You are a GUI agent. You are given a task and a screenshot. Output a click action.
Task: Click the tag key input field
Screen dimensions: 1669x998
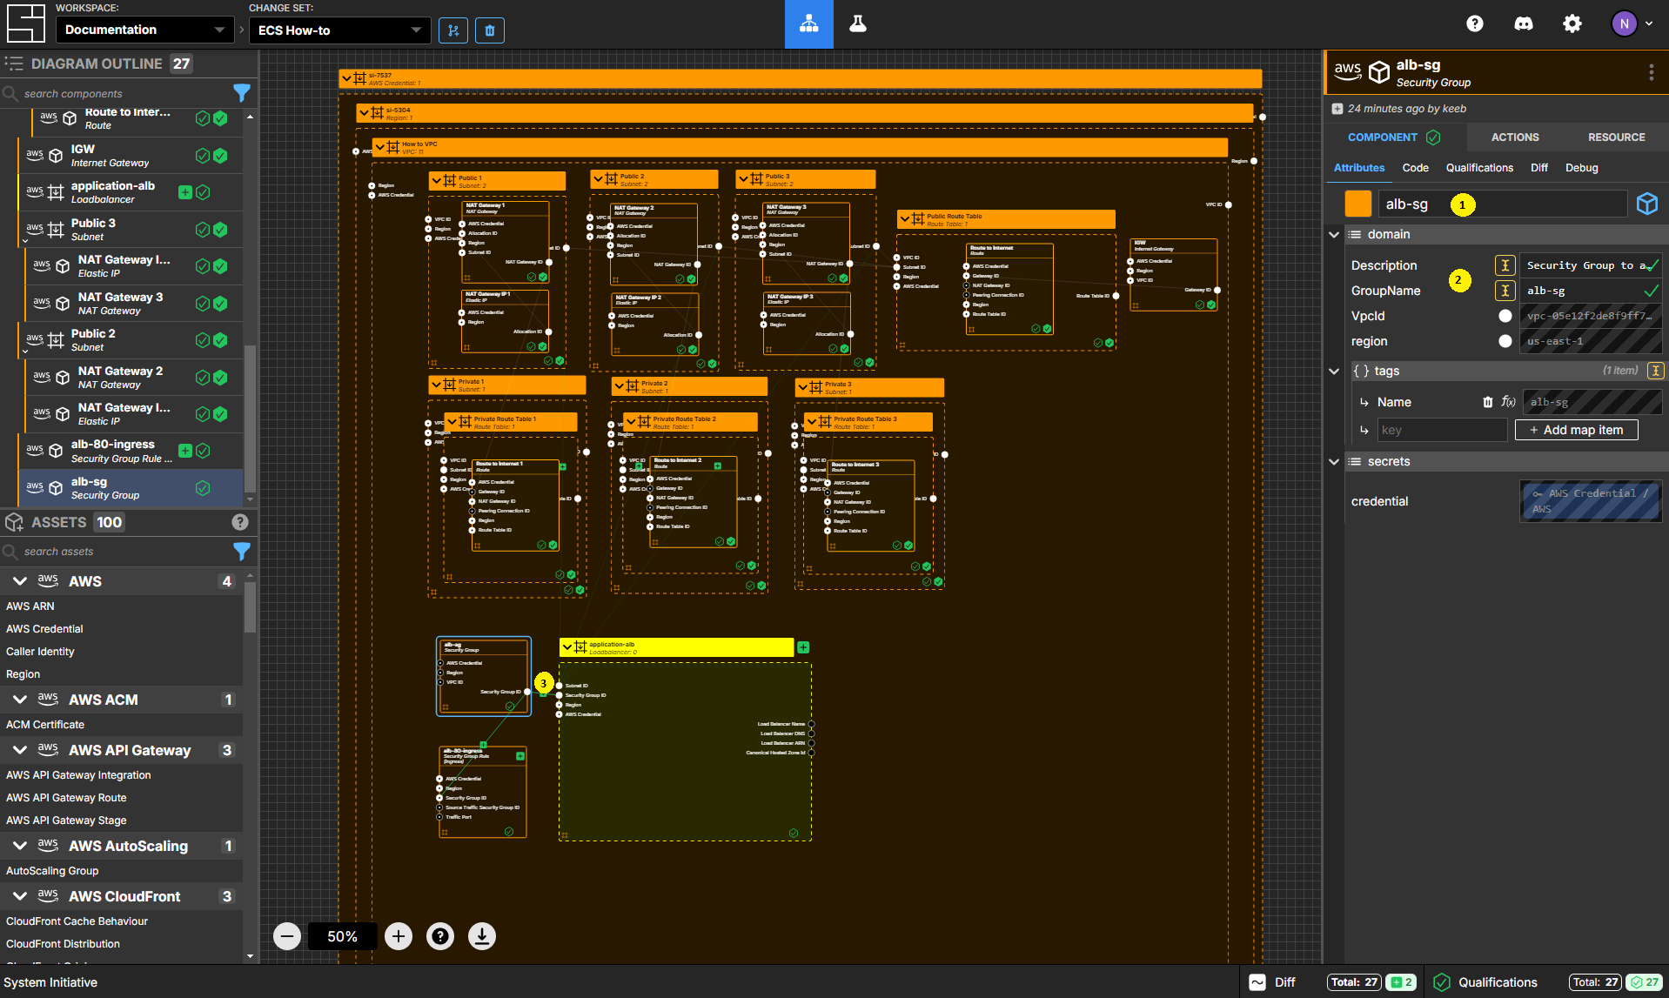coord(1442,430)
